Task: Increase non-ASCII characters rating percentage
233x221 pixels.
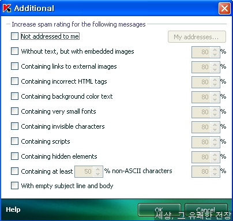Action: tap(215, 169)
